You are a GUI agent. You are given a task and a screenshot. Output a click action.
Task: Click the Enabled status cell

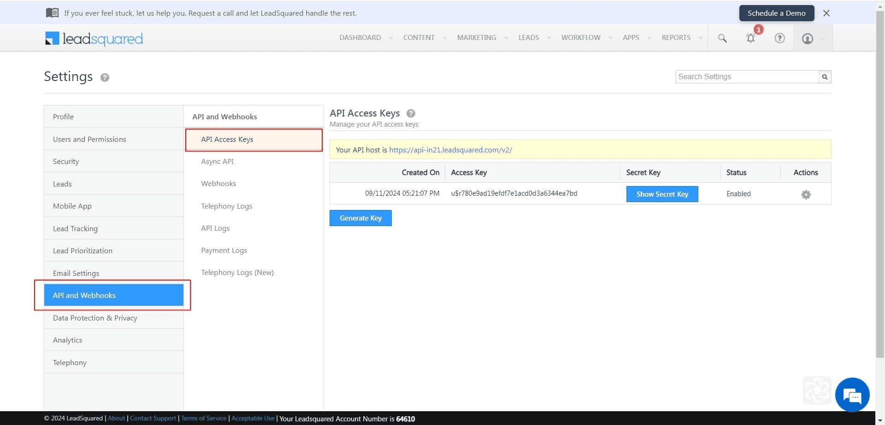coord(738,194)
